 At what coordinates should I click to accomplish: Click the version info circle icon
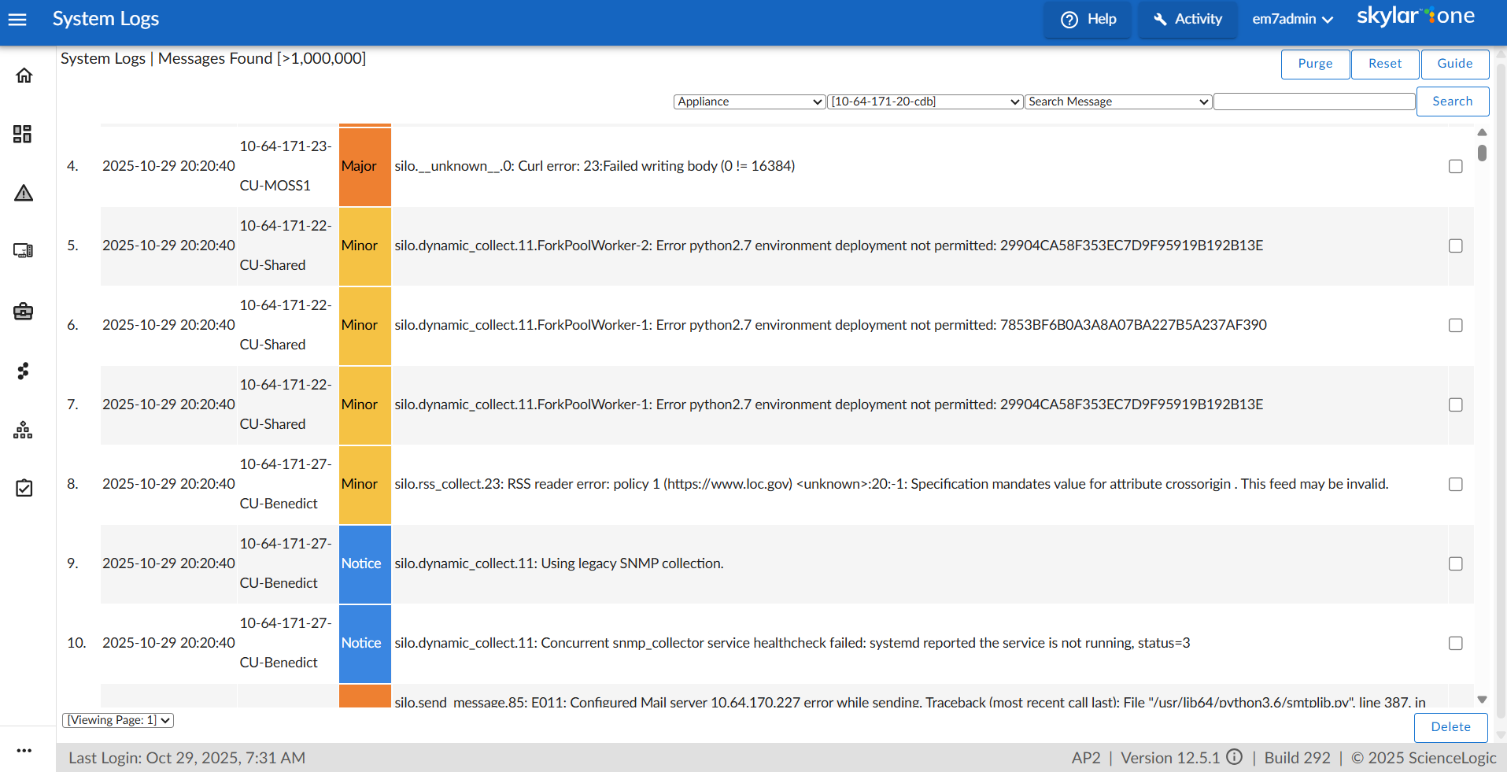(x=1235, y=757)
